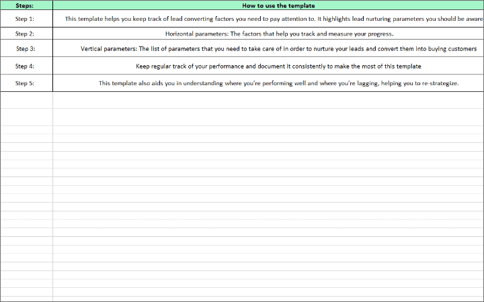484x302 pixels.
Task: Click the lead converting factors description cell
Action: pyautogui.click(x=268, y=19)
